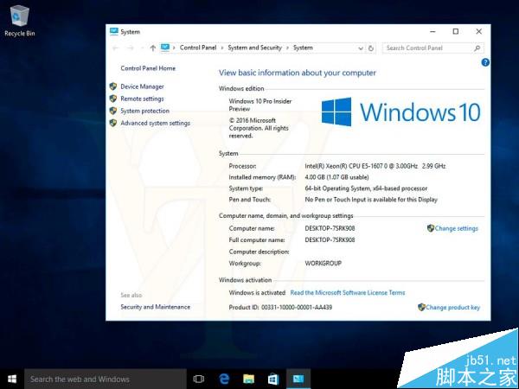Image resolution: width=519 pixels, height=389 pixels.
Task: Click the help question mark icon
Action: click(485, 63)
